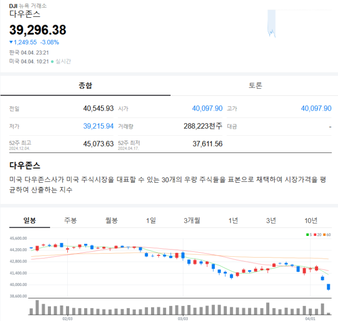
Task: Click the green 실시간 status dot
Action: coord(52,62)
